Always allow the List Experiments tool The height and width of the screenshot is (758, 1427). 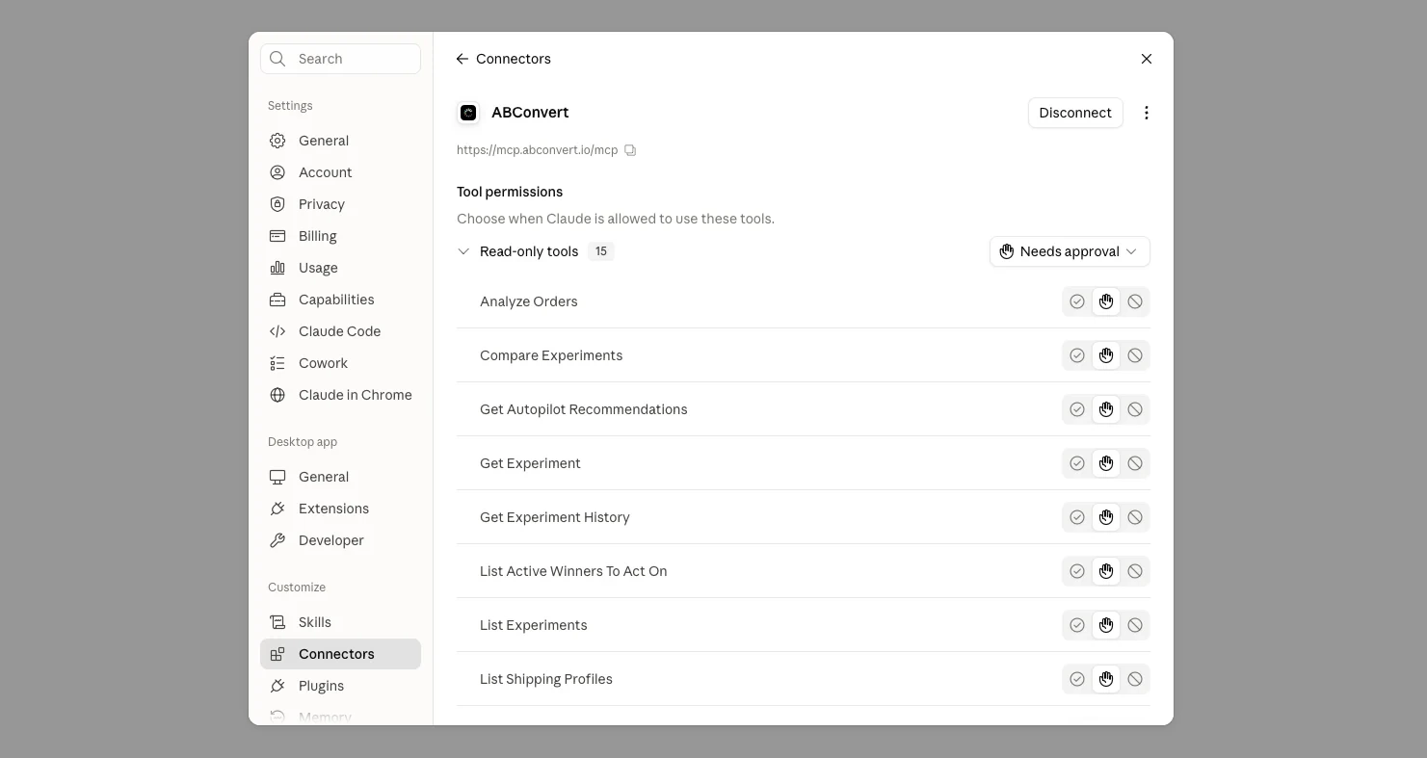(1077, 625)
